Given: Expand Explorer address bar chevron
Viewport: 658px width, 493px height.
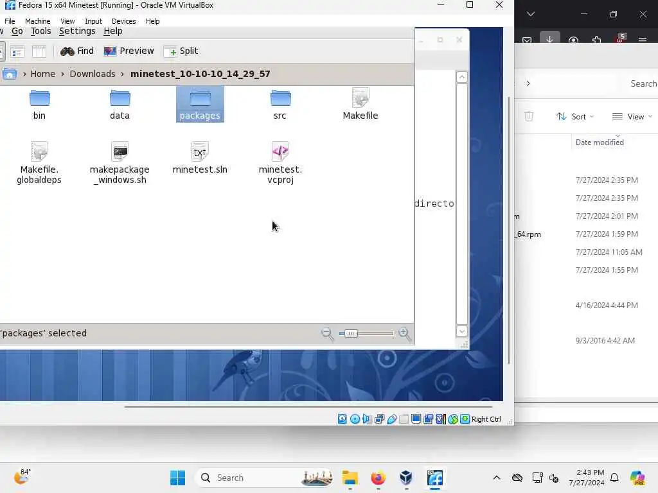Looking at the screenshot, I should pos(528,83).
